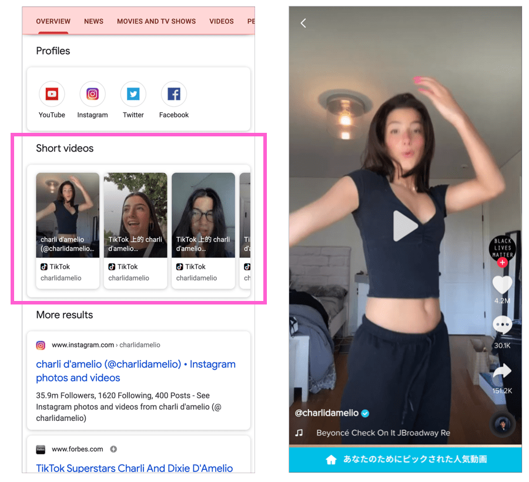Open the Twitter profile icon
Screen dimensions: 529x482
point(133,94)
